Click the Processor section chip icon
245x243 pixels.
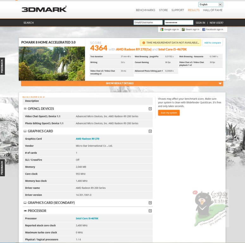click(25, 211)
